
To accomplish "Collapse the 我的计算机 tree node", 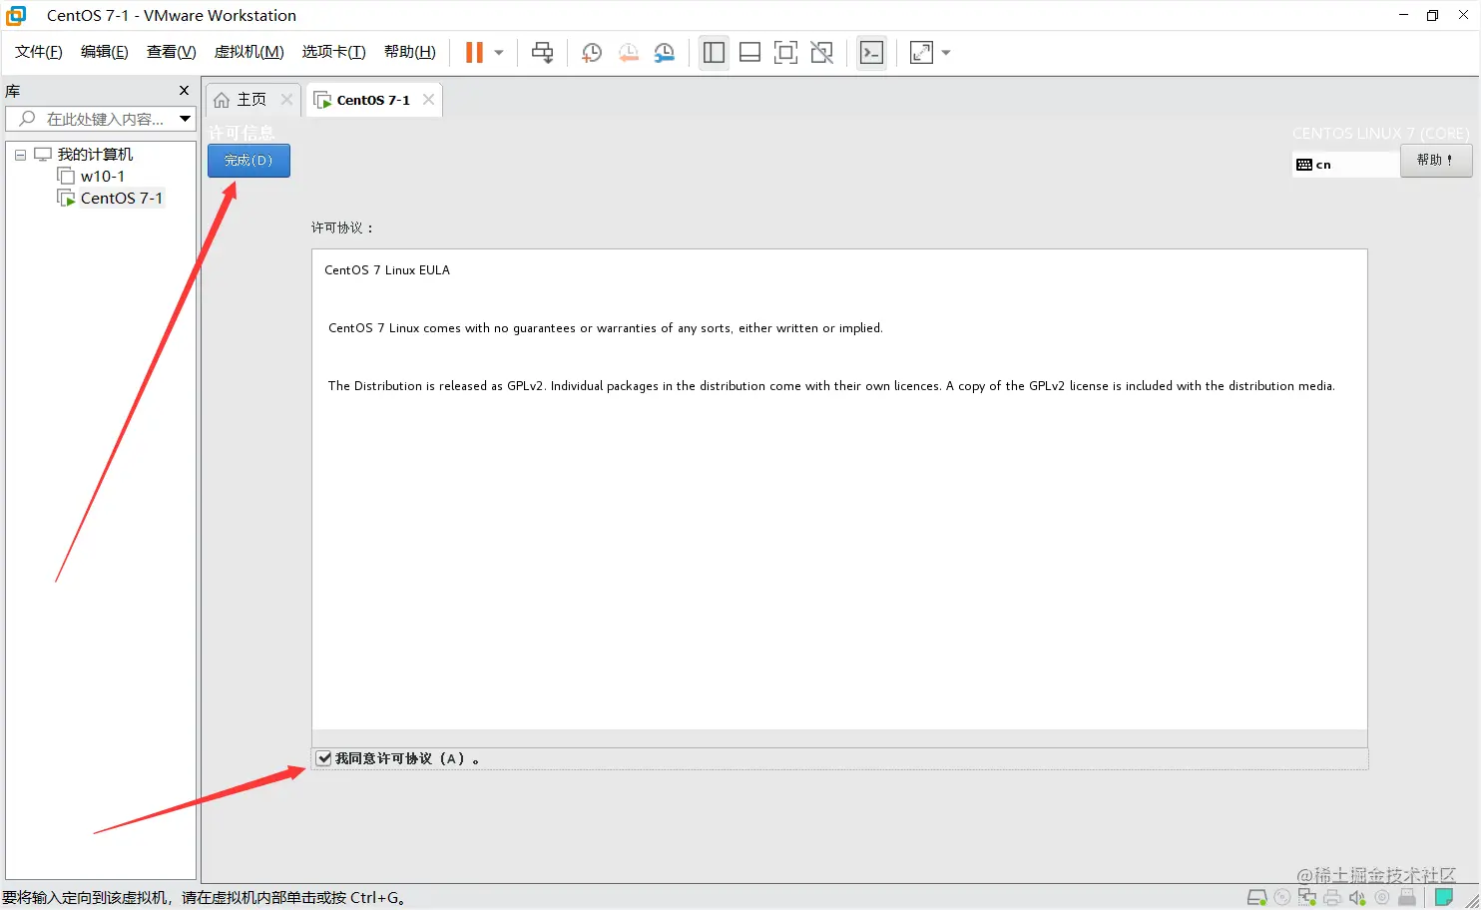I will tap(20, 155).
